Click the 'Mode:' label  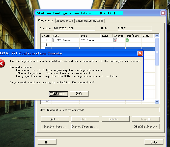105,28
